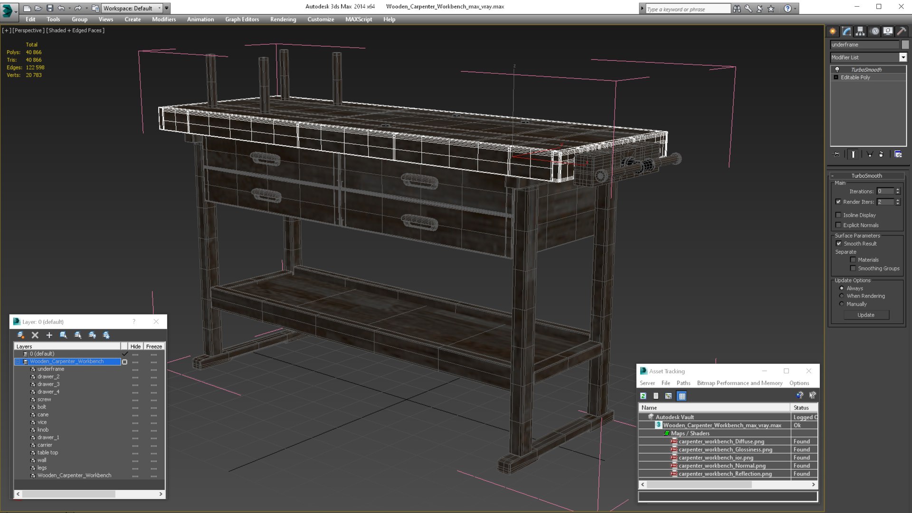
Task: Select Asset Tracking table view icon
Action: coord(682,396)
